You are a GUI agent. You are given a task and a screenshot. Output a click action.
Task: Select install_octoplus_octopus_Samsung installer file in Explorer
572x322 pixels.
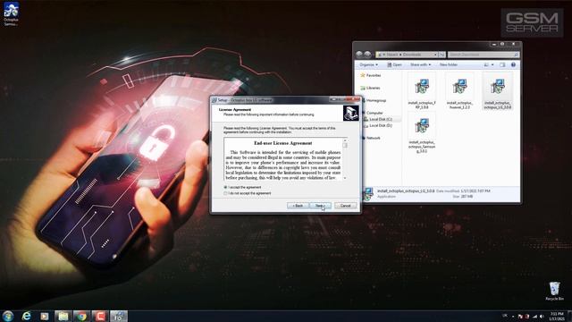[422, 133]
